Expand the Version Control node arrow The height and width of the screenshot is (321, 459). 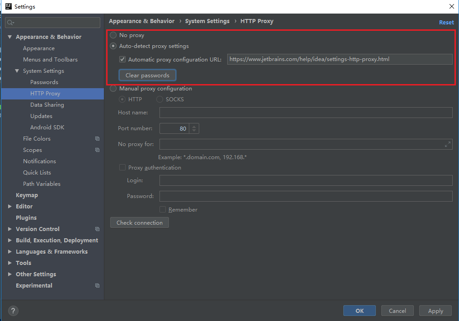coord(9,229)
